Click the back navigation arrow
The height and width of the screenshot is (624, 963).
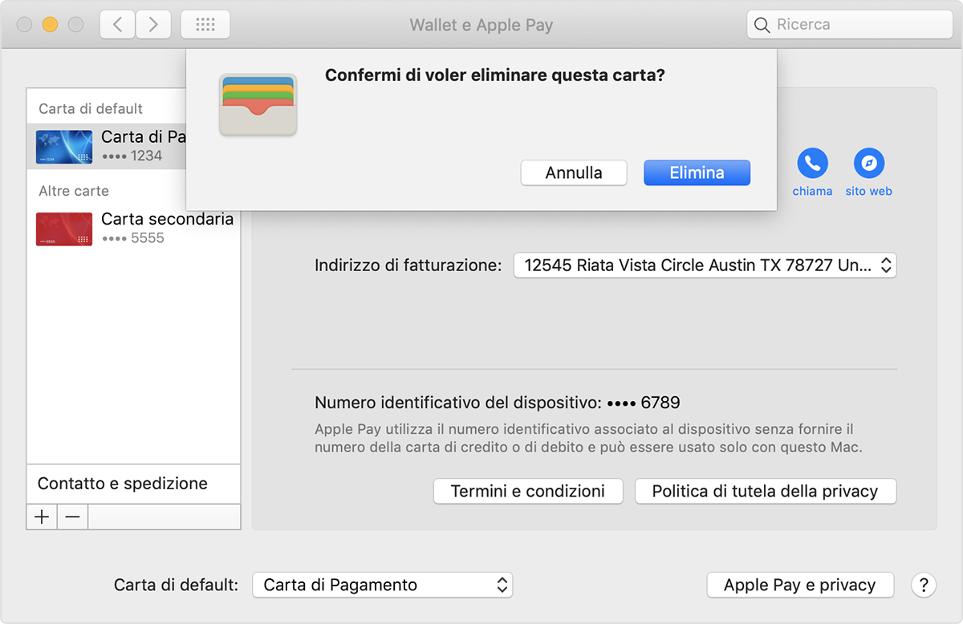[x=117, y=25]
